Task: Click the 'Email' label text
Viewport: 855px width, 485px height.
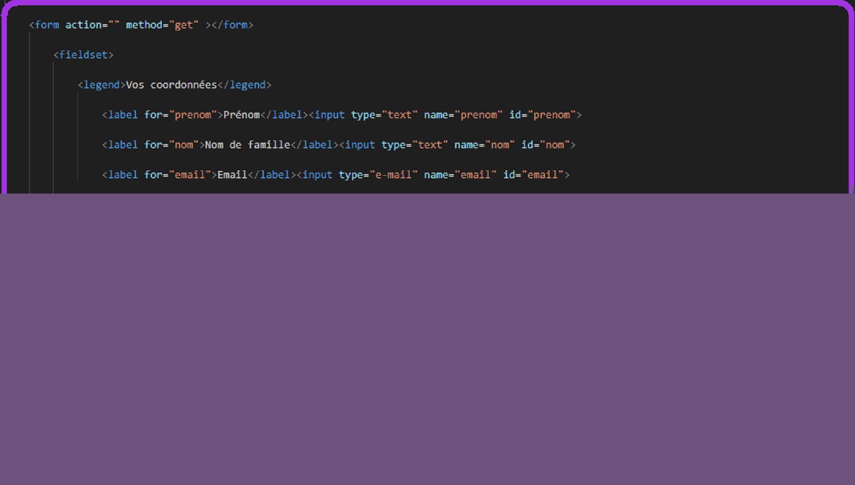Action: click(232, 175)
